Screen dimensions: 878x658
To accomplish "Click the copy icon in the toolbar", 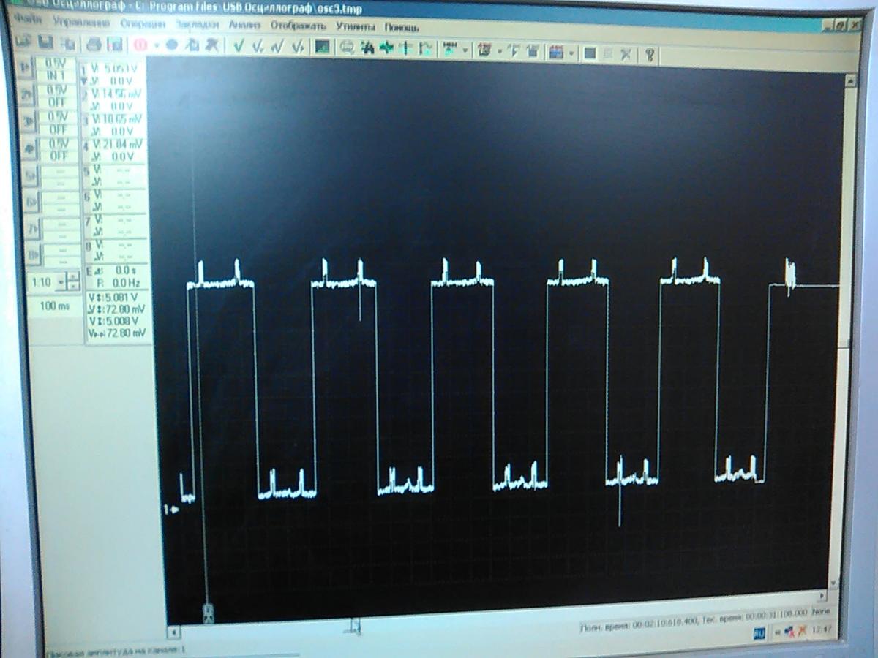I will (68, 44).
